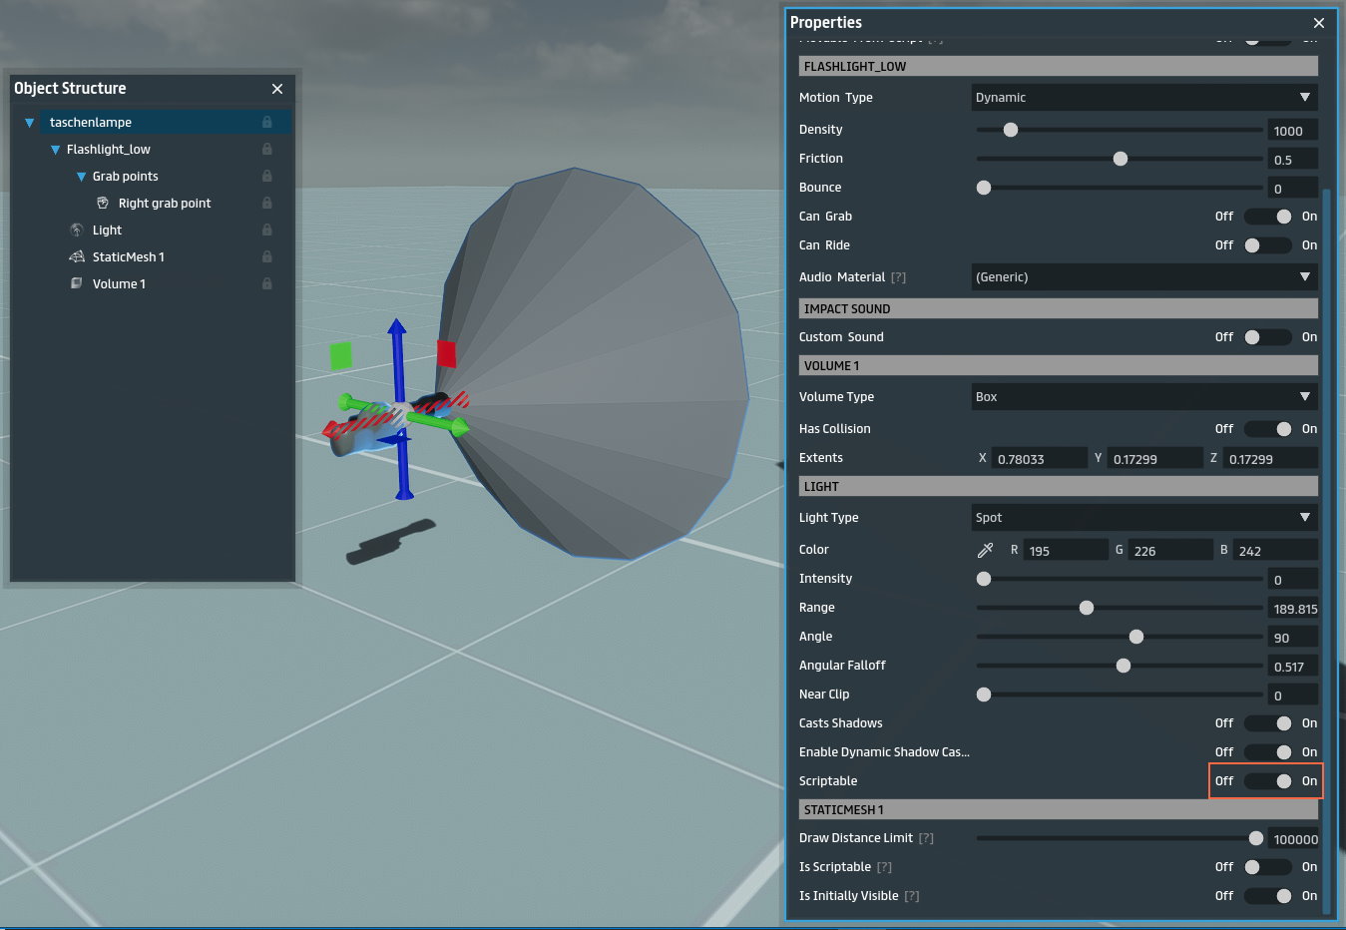Click the Color B value field

[x=1276, y=551]
